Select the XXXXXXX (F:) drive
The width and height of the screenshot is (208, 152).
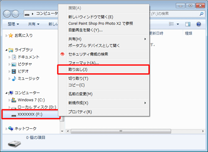point(31,114)
